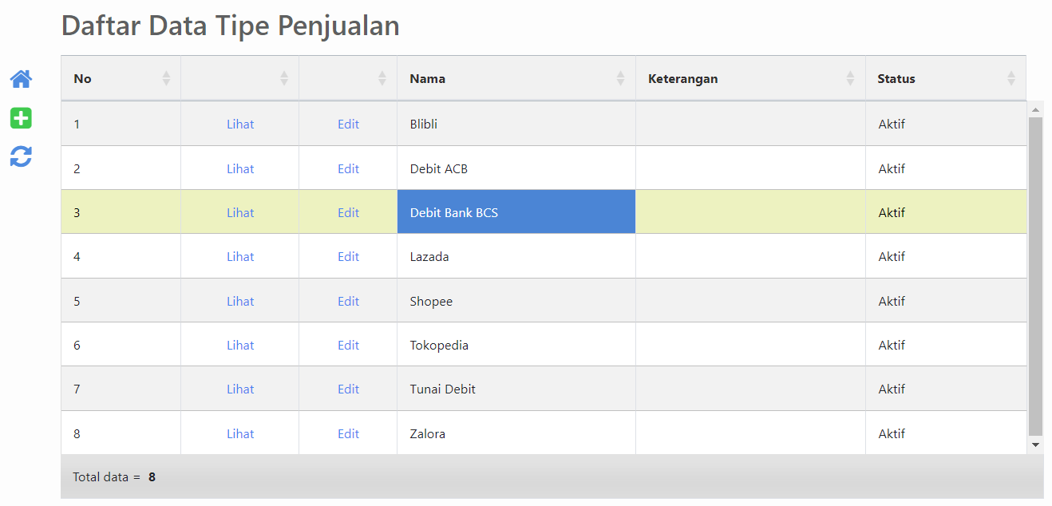Click sort arrows of the Edit column

coord(382,78)
